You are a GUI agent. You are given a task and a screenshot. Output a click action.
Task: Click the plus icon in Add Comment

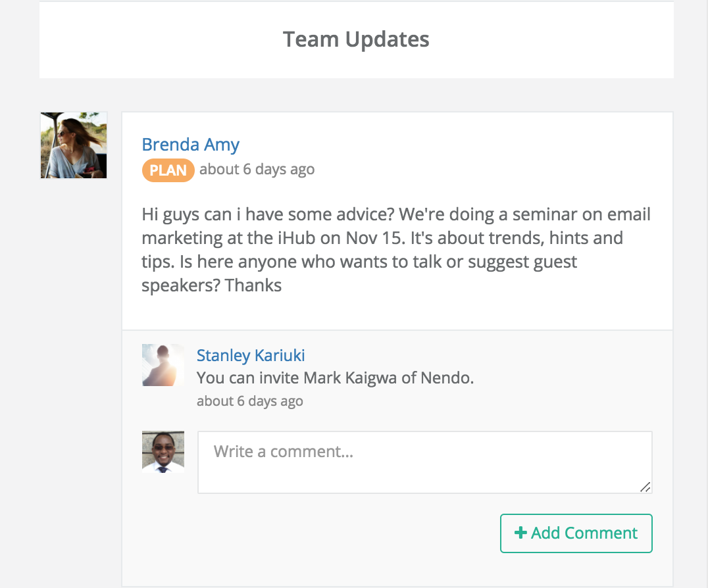pyautogui.click(x=520, y=533)
